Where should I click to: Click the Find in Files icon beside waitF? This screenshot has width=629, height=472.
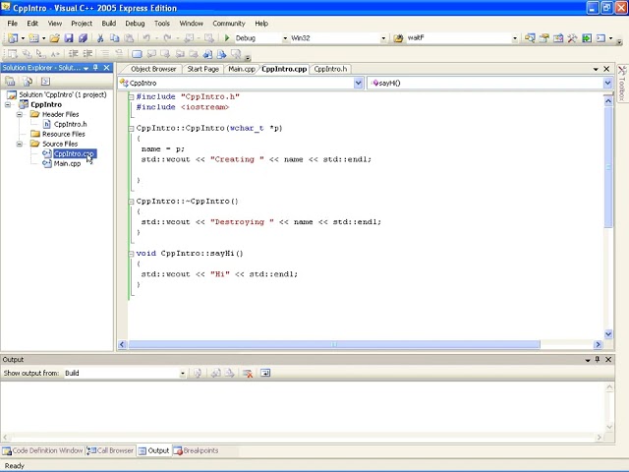(398, 38)
